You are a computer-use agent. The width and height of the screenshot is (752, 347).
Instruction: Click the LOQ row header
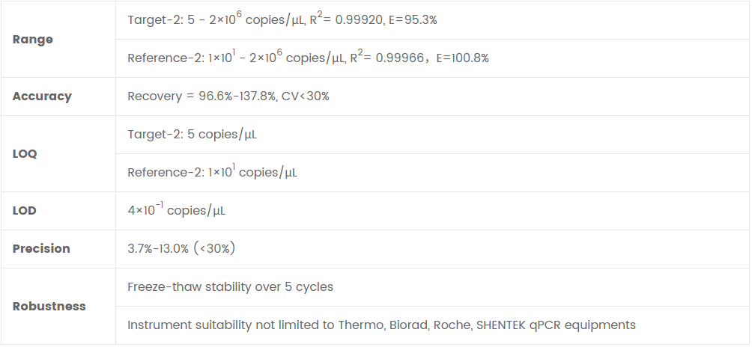25,154
